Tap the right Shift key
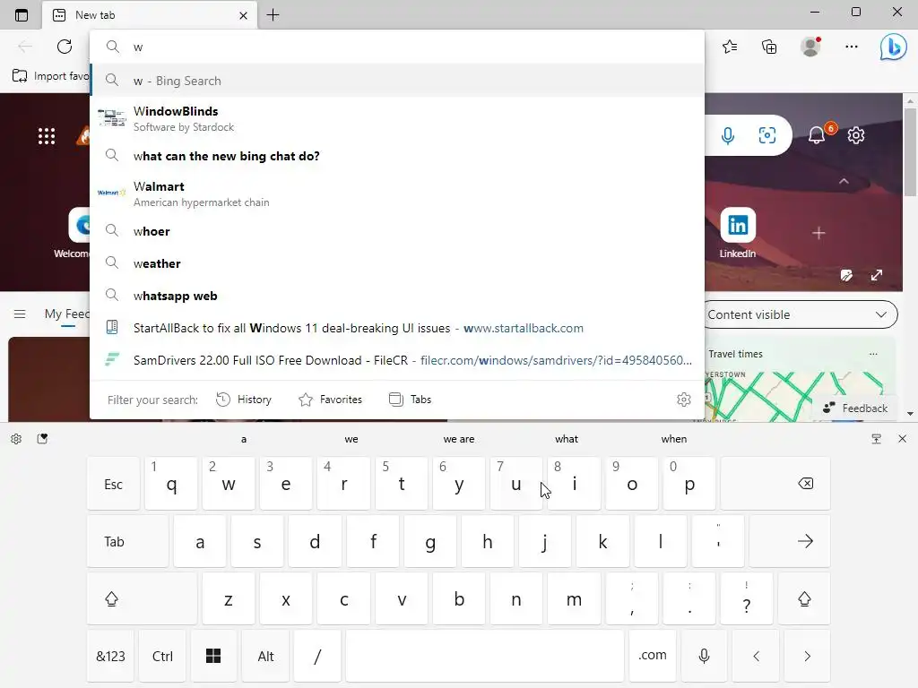 pyautogui.click(x=804, y=598)
